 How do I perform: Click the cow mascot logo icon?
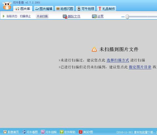[7, 6]
